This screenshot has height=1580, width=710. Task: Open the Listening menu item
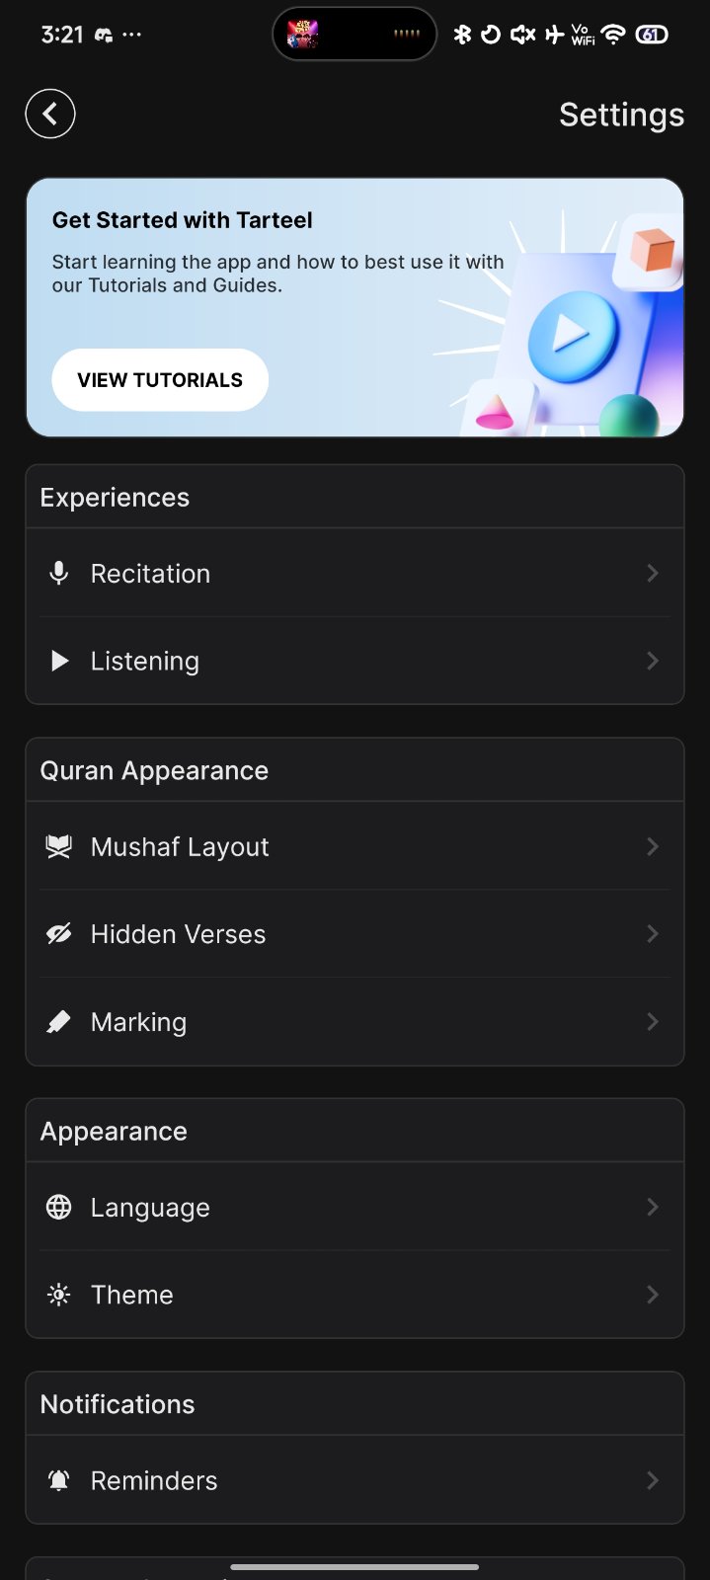pos(144,661)
